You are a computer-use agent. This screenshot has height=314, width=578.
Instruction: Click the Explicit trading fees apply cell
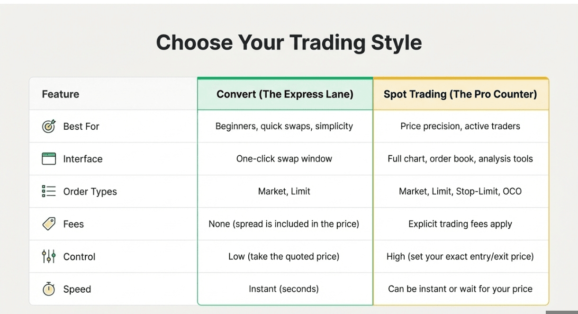pyautogui.click(x=460, y=224)
